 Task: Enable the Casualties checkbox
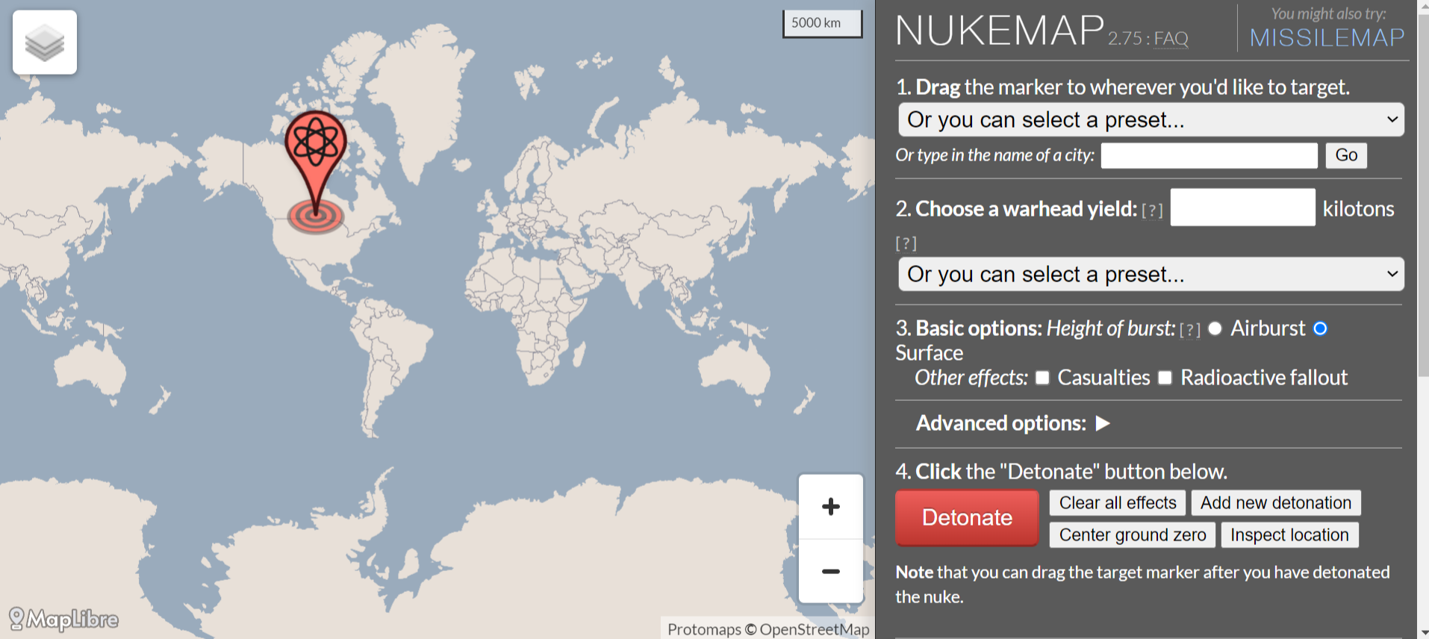(x=1042, y=378)
